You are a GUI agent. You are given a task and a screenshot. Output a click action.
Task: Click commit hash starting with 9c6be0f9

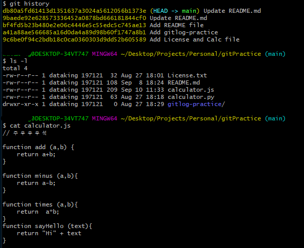click(x=74, y=39)
